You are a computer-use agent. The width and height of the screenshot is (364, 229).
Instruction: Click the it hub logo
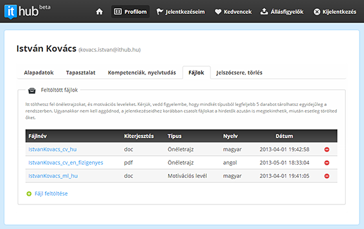click(x=27, y=11)
